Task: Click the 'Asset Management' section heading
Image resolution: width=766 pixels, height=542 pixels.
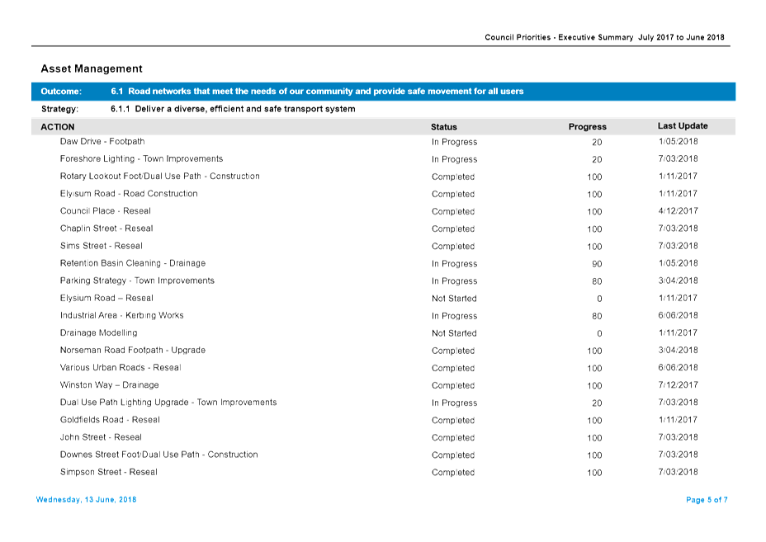Action: coord(92,68)
